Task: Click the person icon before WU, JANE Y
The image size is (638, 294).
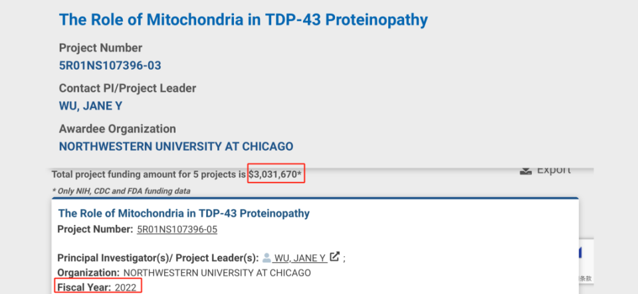Action: click(x=266, y=257)
